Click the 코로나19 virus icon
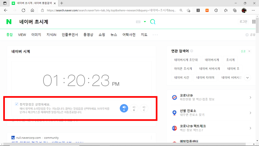The width and height of the screenshot is (259, 146). (175, 97)
